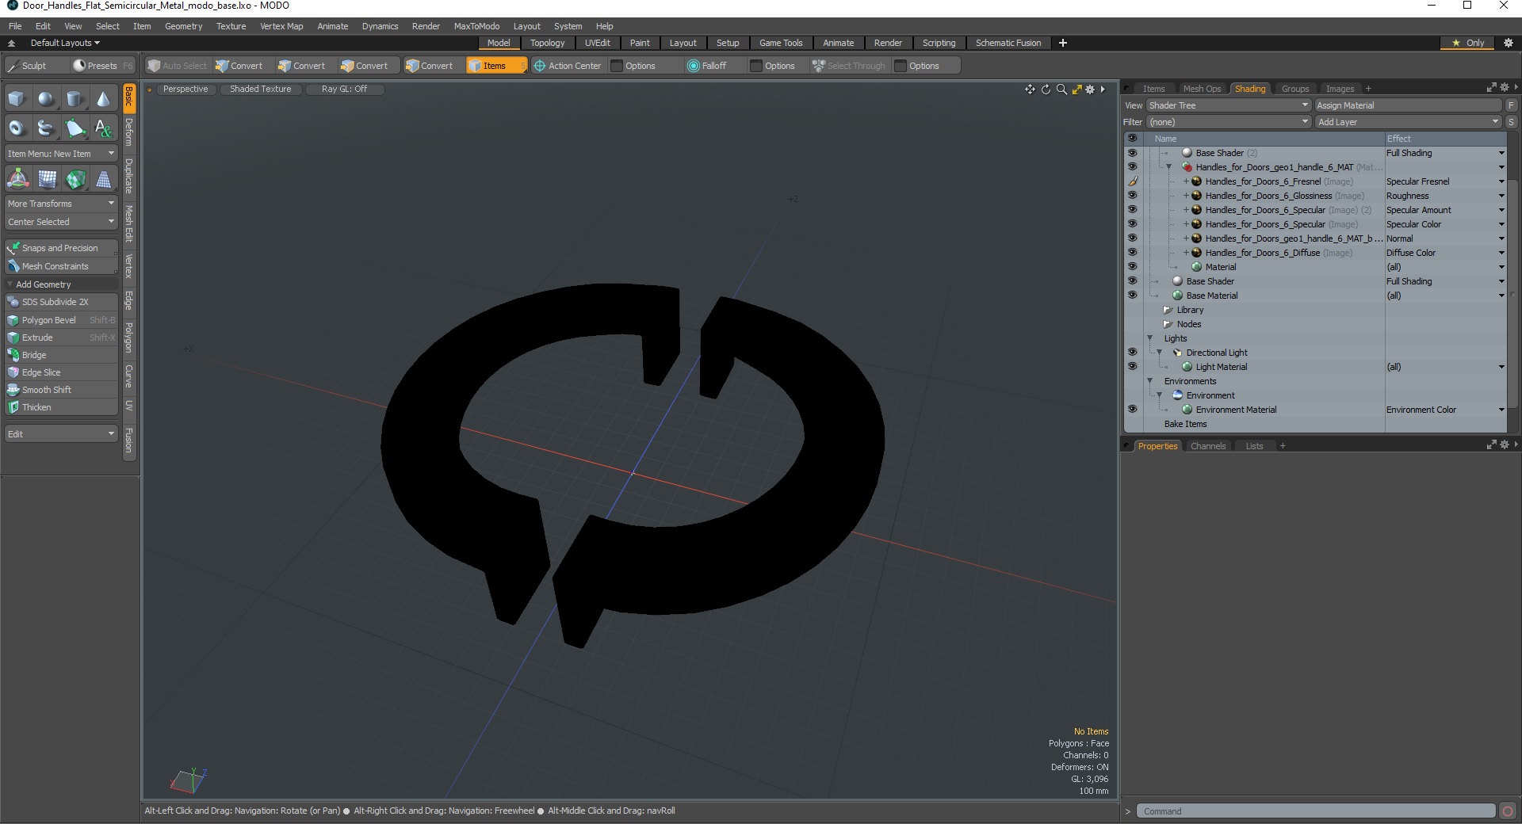Toggle visibility of Directional Light
The image size is (1522, 824).
[1132, 353]
